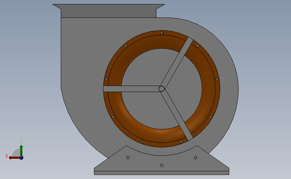Click the red X axis arrow of triad

pos(14,158)
